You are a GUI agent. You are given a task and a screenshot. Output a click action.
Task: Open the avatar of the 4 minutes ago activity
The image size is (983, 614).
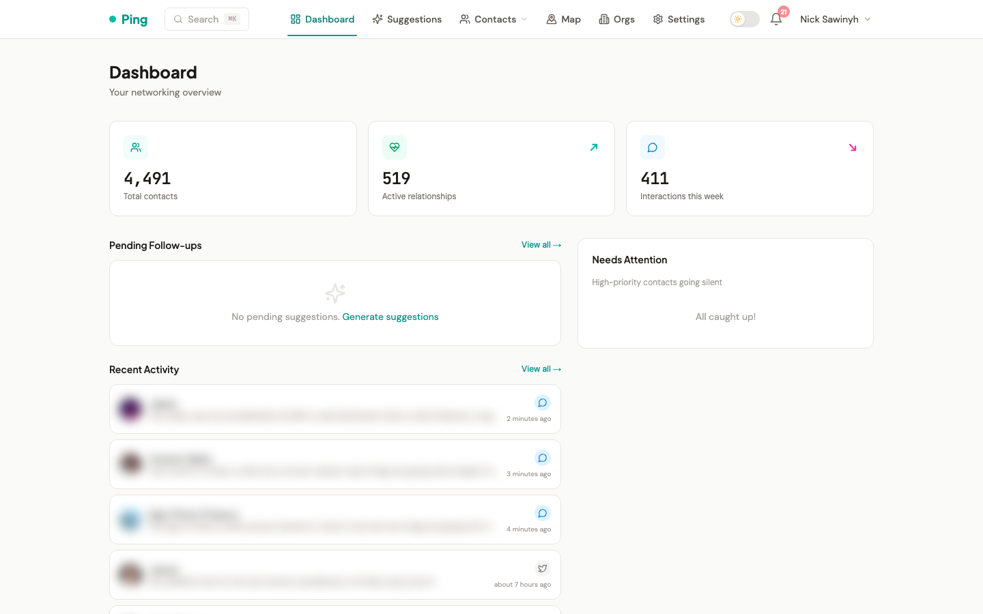pos(130,519)
